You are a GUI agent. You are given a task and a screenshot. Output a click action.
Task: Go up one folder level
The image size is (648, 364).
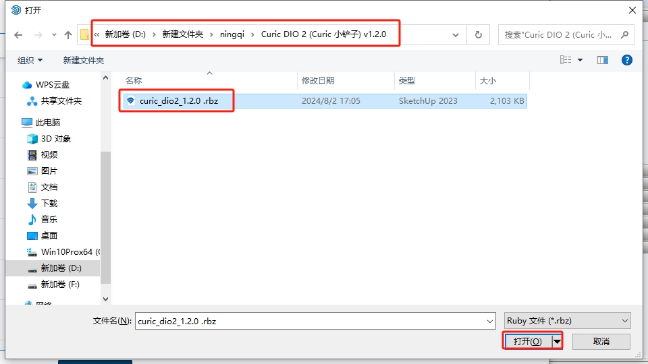(x=68, y=35)
